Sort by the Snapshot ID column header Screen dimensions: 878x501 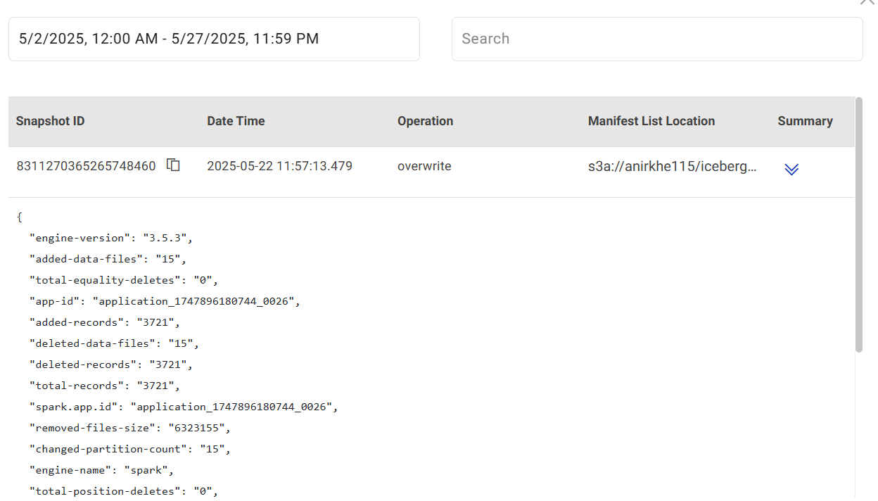coord(50,121)
